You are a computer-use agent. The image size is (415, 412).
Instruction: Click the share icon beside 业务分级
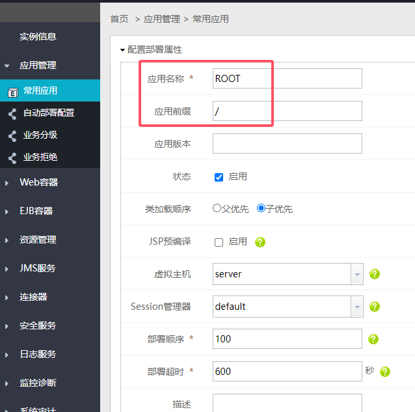(x=12, y=136)
